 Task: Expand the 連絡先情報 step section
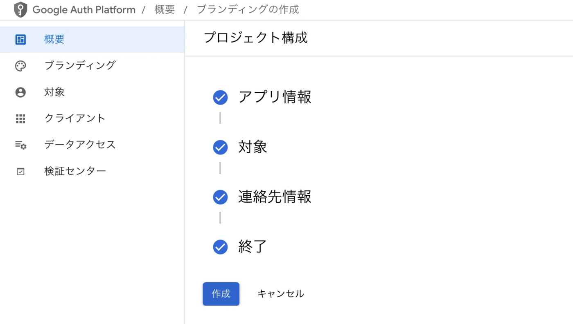point(275,197)
